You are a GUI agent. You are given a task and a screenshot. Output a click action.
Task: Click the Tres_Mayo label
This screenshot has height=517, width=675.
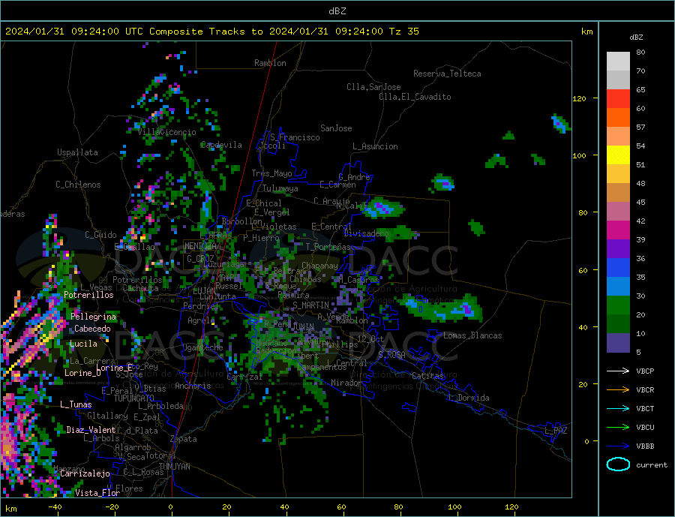tap(271, 173)
